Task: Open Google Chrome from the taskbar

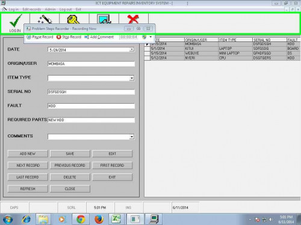Action: [x=81, y=220]
